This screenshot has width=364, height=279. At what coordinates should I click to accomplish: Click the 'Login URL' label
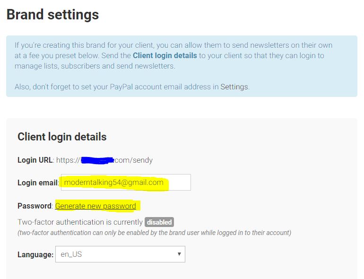tap(35, 160)
